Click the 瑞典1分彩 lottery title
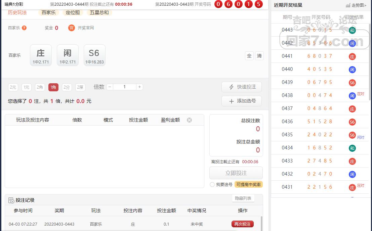Image resolution: width=372 pixels, height=231 pixels. point(14,4)
